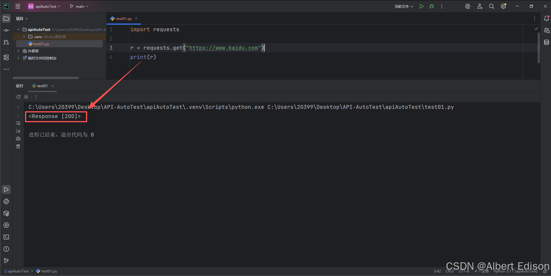Viewport: 551px width, 276px height.
Task: Open the Run tool window icon in the left sidebar
Action: click(6, 189)
